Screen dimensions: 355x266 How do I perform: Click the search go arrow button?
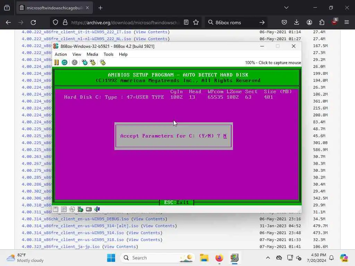pyautogui.click(x=262, y=23)
